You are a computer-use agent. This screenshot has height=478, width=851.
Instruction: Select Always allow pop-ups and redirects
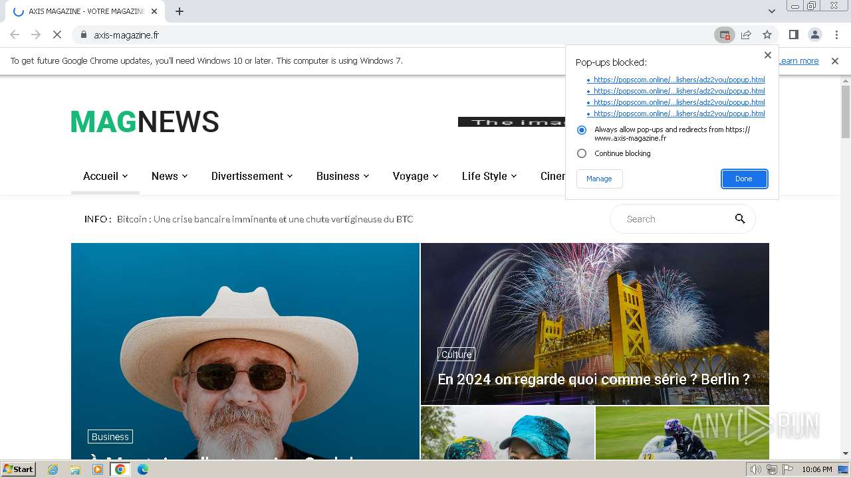[x=582, y=130]
